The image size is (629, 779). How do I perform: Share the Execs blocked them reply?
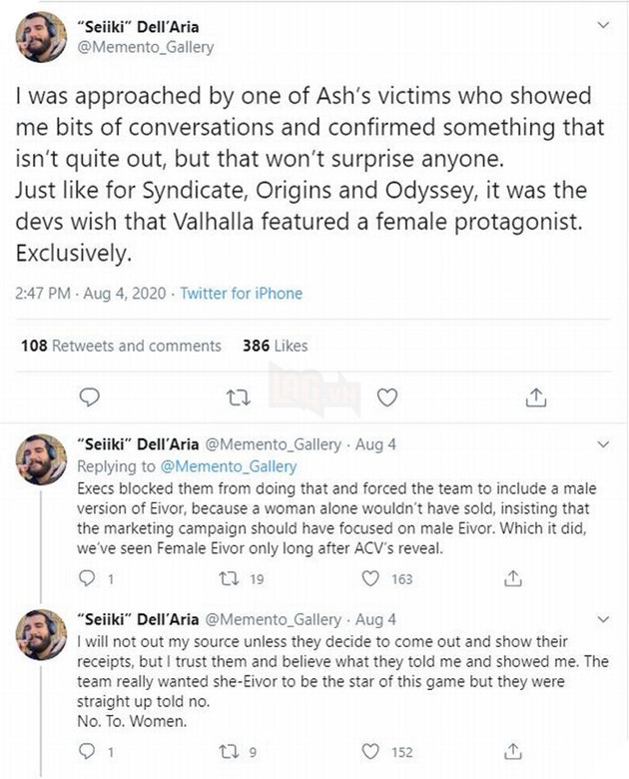515,576
